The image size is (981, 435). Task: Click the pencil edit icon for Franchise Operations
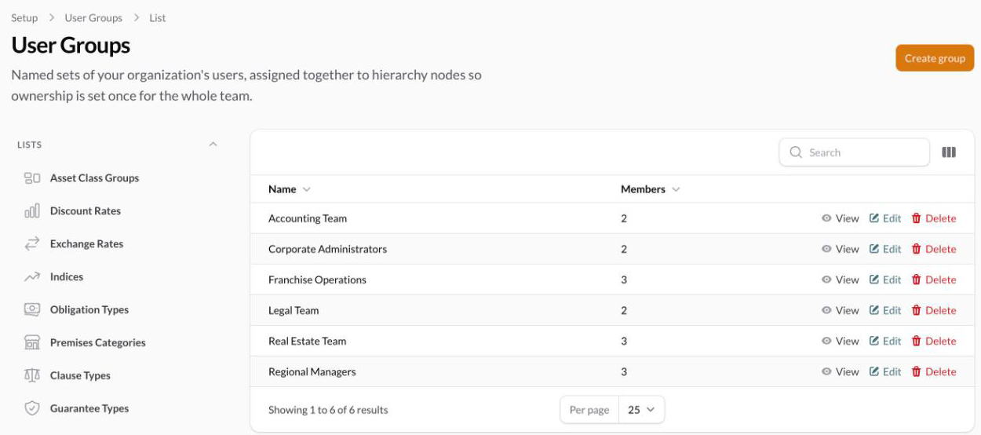coord(874,280)
